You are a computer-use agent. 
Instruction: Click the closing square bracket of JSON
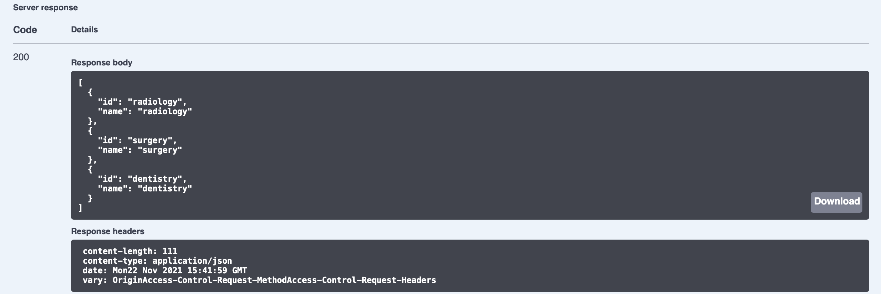(80, 208)
